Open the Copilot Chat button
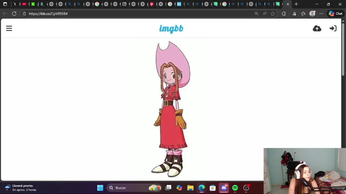 tap(336, 13)
